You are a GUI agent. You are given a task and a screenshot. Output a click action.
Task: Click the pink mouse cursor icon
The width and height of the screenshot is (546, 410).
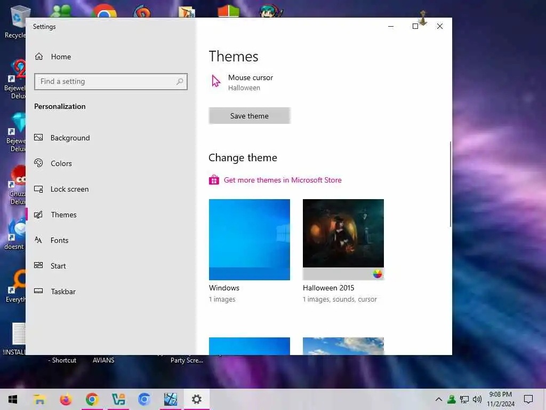tap(216, 81)
